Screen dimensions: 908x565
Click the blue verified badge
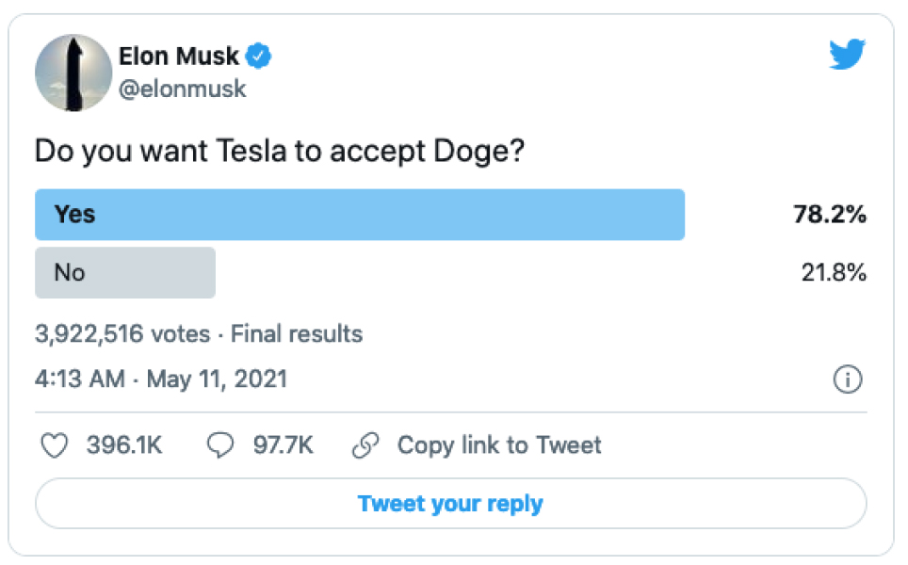(x=259, y=56)
